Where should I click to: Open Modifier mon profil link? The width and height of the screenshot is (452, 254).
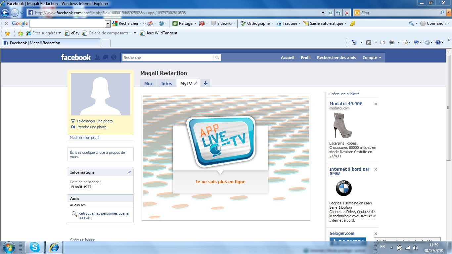click(x=84, y=138)
